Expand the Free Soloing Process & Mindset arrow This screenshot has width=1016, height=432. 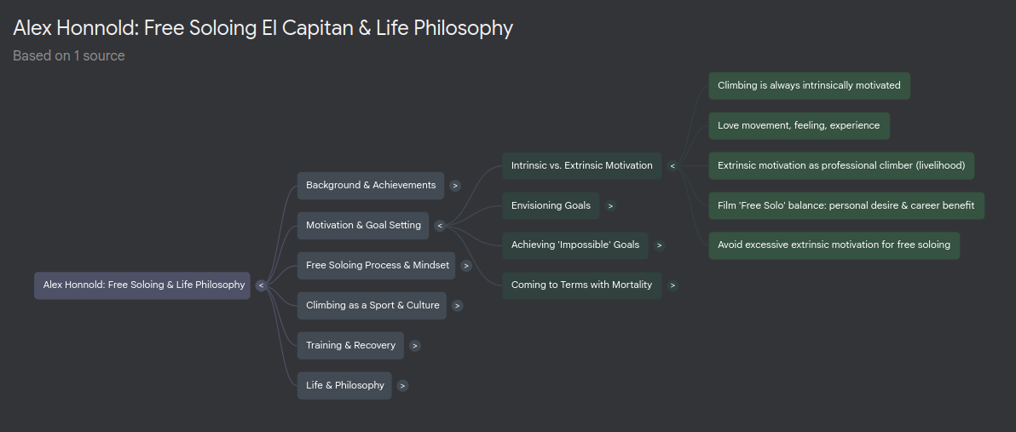click(466, 266)
